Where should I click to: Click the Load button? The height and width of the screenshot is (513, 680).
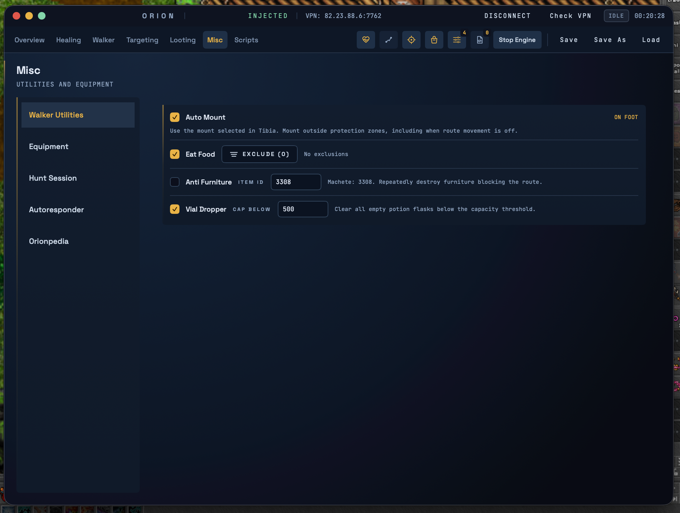pos(651,40)
